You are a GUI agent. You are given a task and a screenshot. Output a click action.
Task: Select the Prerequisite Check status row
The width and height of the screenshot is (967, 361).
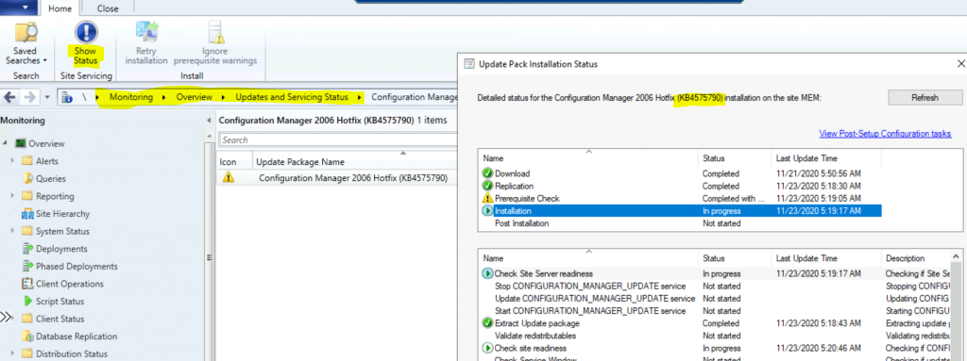point(679,198)
